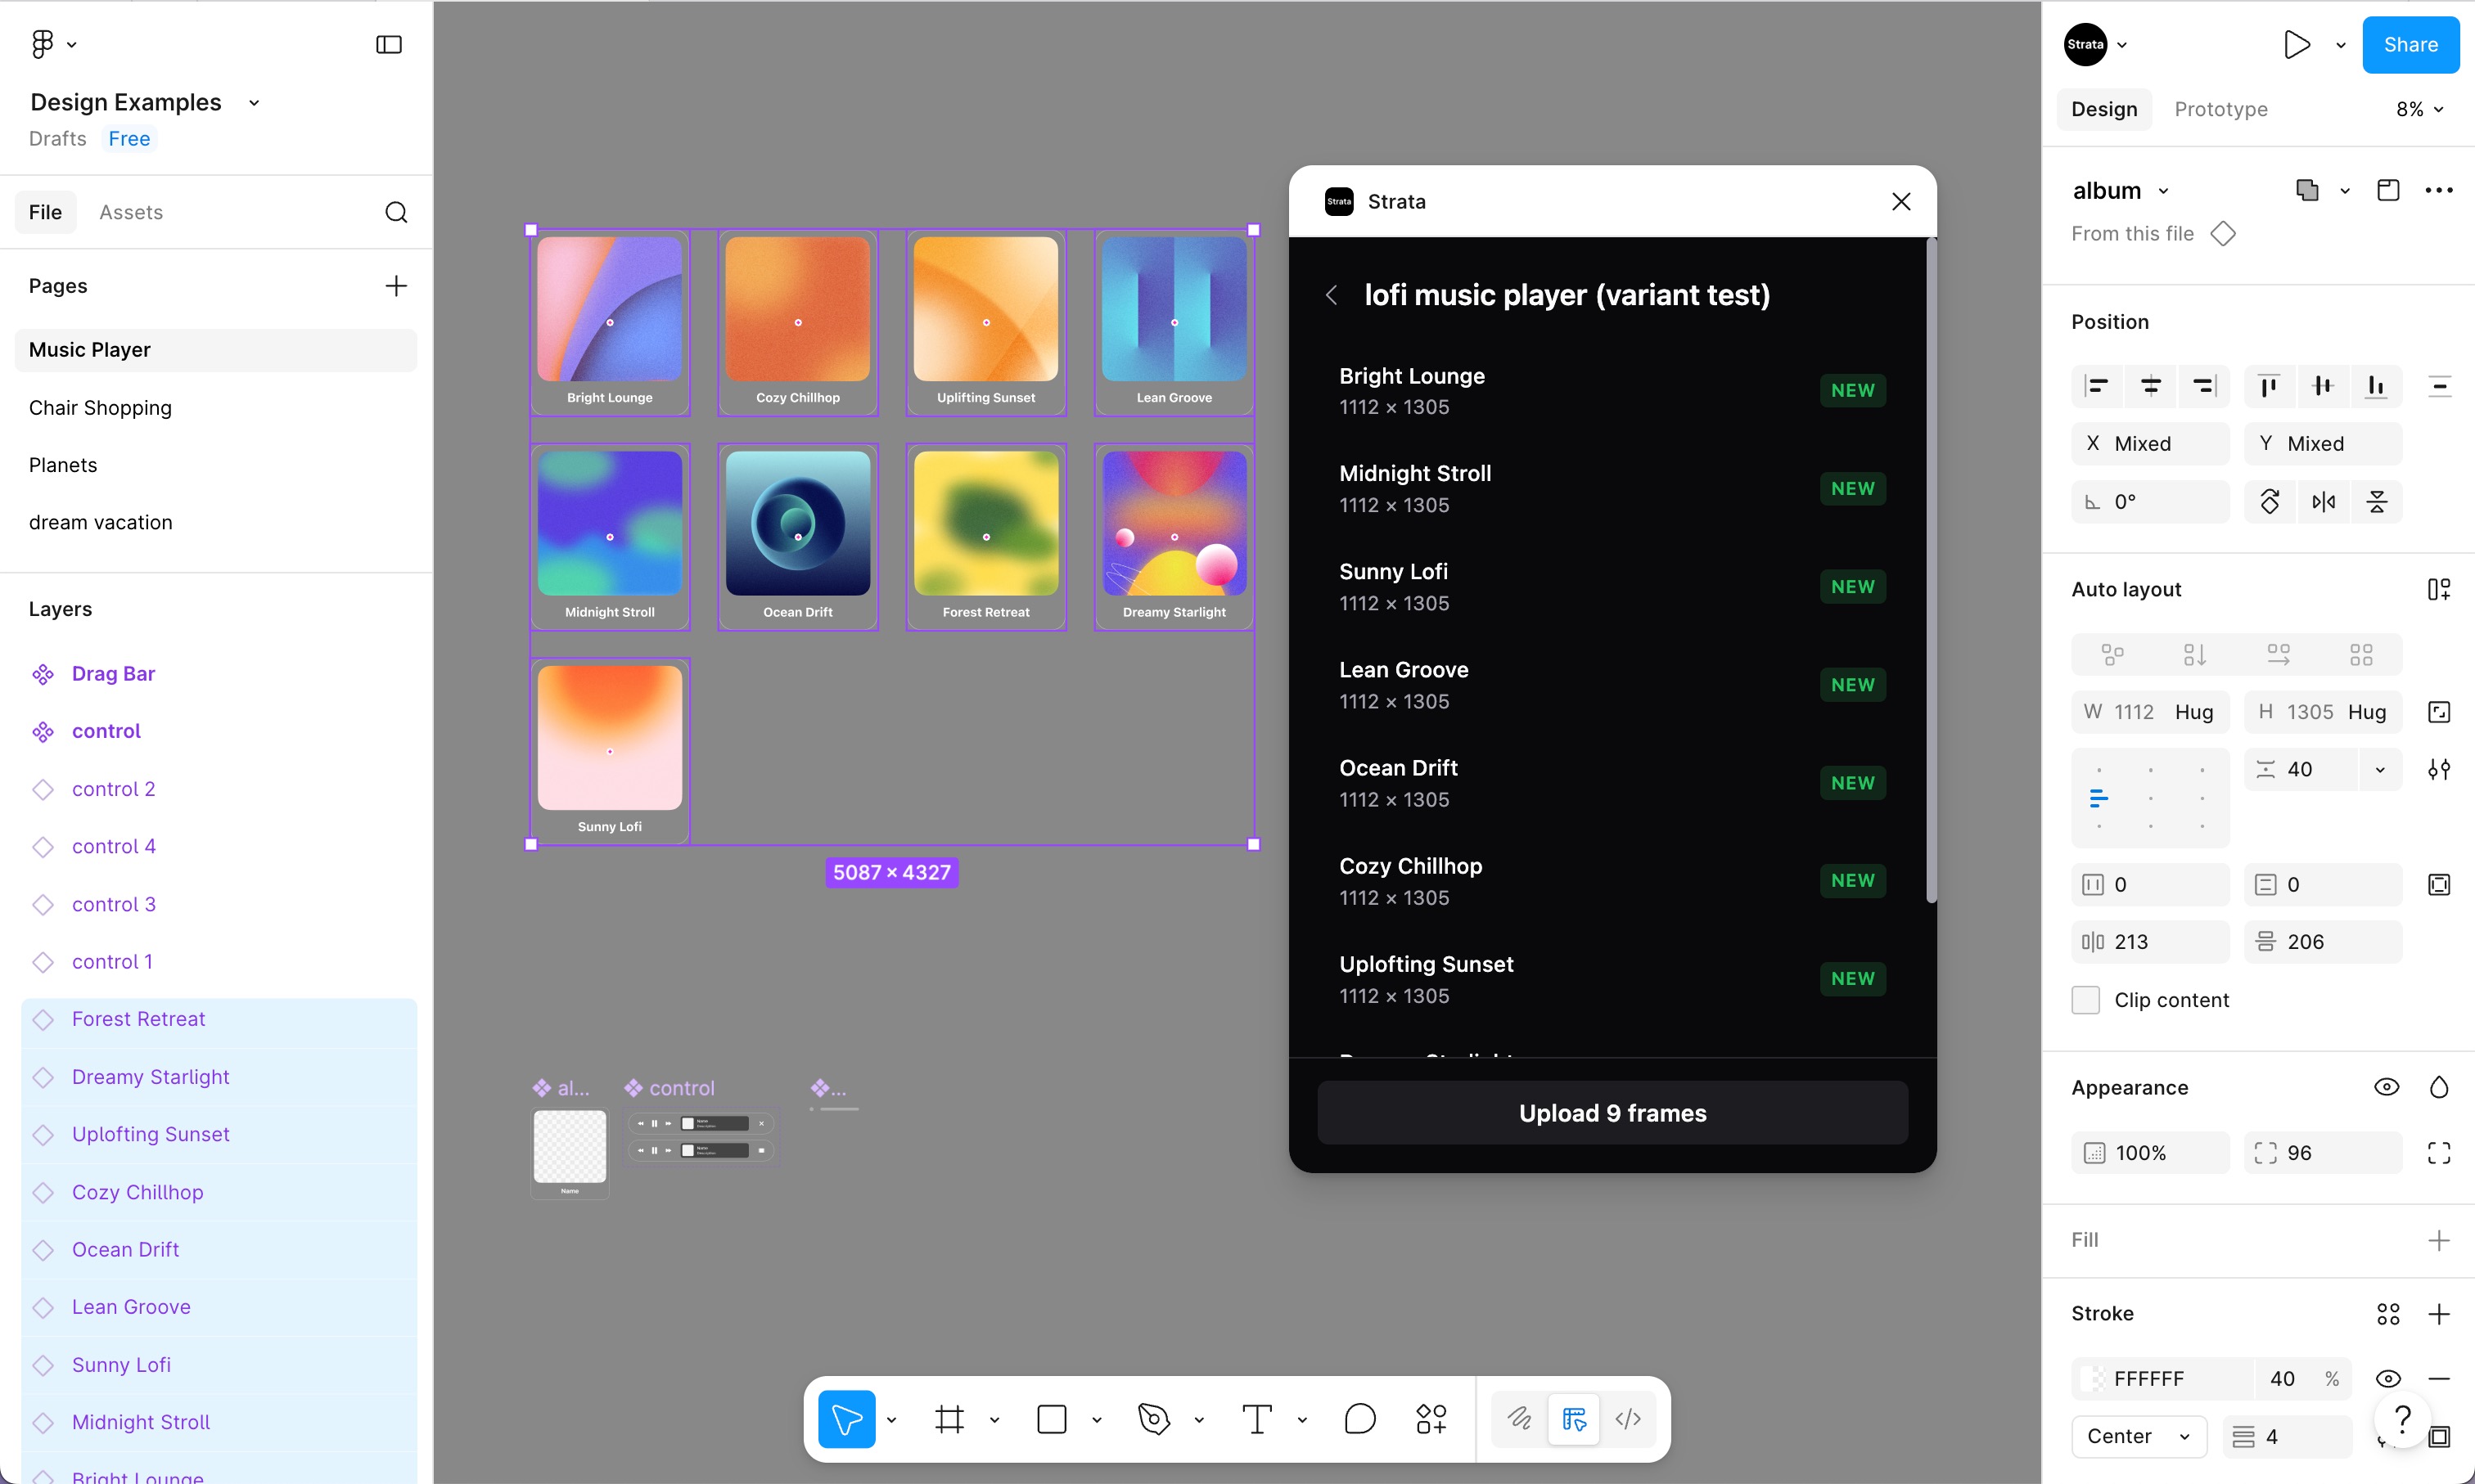This screenshot has width=2475, height=1484.
Task: Click align horizontal centers icon
Action: 2151,386
